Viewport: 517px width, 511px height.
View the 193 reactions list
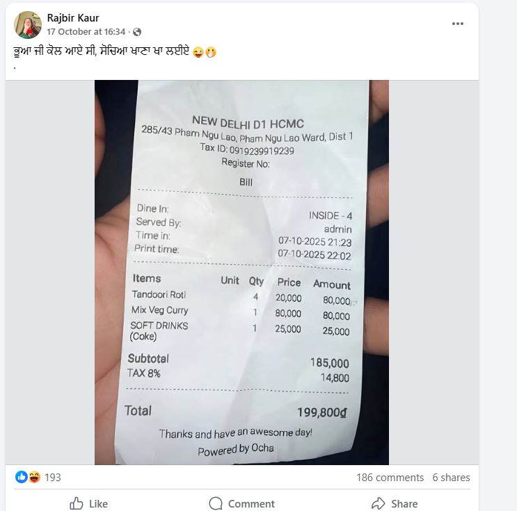[x=53, y=478]
